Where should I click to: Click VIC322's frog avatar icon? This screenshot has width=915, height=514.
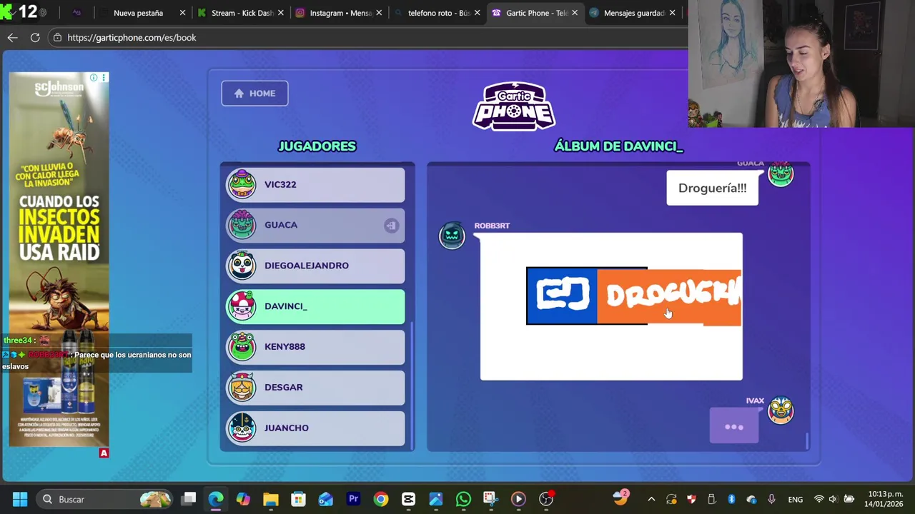(x=242, y=184)
